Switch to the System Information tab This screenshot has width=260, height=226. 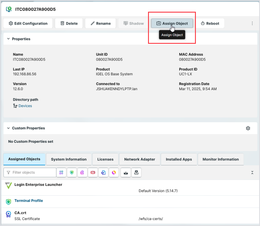click(69, 159)
